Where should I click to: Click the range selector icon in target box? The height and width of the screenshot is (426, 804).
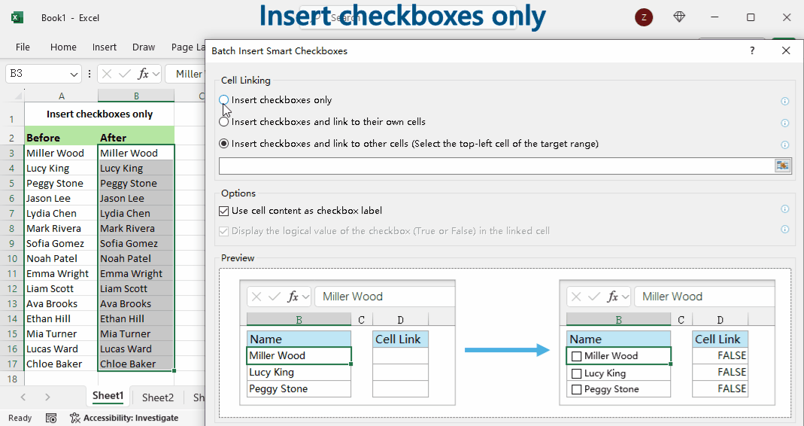782,166
